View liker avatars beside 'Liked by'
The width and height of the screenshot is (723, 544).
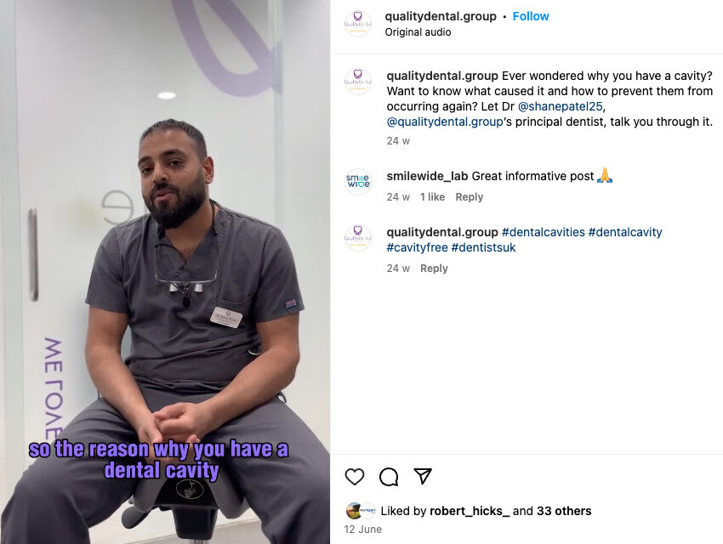(361, 511)
